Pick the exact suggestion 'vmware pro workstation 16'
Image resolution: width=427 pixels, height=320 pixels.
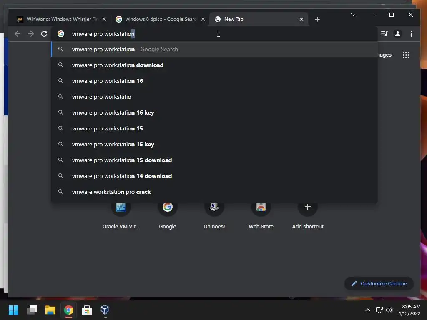coord(214,81)
